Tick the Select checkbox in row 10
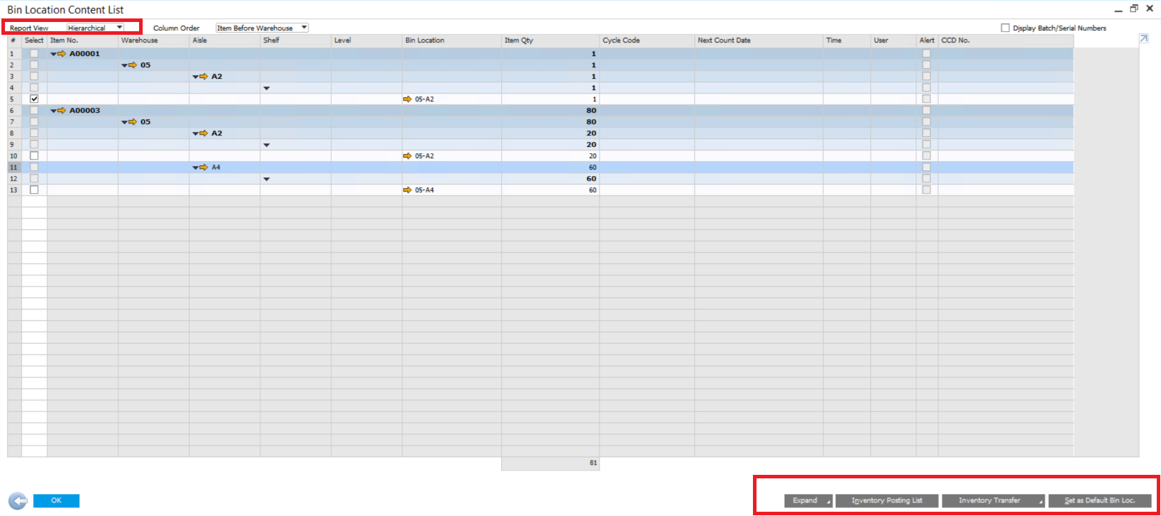This screenshot has height=516, width=1161. [34, 156]
